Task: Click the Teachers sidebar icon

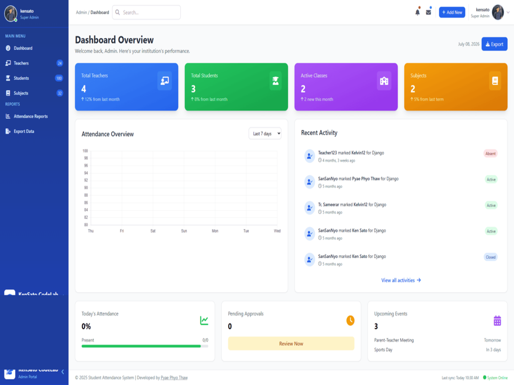Action: coord(8,63)
